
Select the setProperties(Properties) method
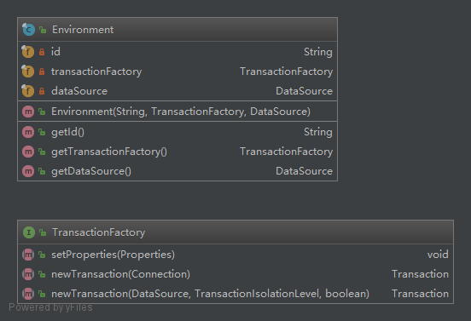(235, 255)
